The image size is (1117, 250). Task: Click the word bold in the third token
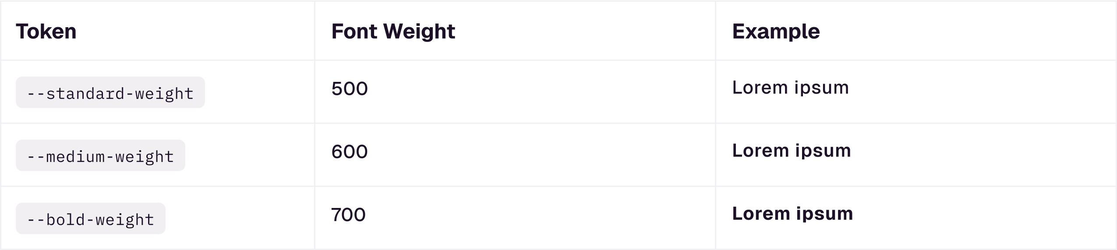point(66,219)
